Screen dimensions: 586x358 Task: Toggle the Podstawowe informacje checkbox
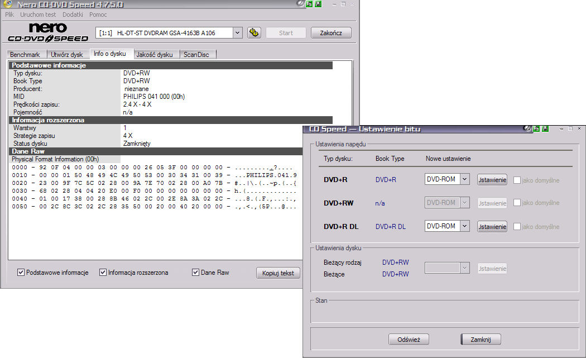21,273
